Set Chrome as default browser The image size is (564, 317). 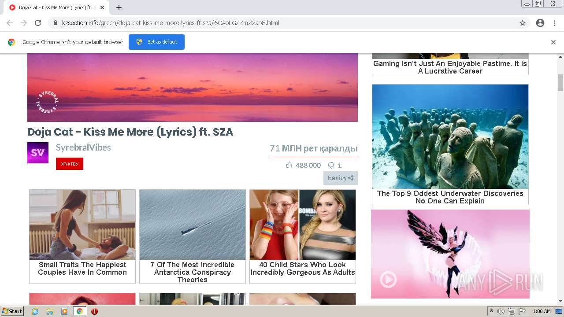coord(156,42)
